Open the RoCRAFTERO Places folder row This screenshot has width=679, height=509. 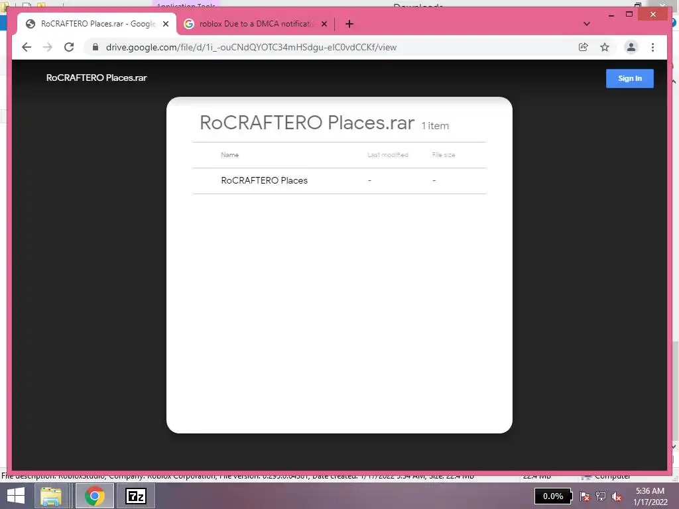(x=339, y=180)
